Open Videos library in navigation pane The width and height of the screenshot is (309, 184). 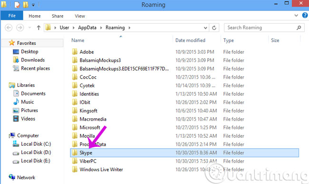[x=28, y=119]
